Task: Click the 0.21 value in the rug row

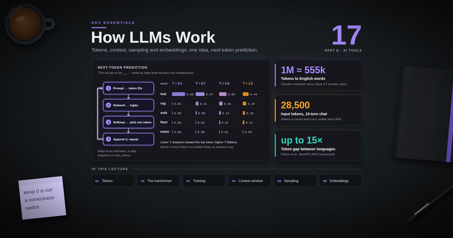Action: click(x=203, y=104)
